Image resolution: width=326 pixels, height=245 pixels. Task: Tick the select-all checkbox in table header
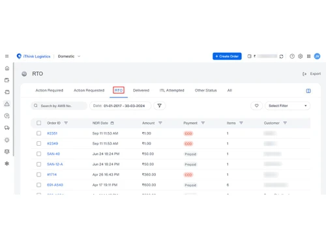(x=38, y=123)
